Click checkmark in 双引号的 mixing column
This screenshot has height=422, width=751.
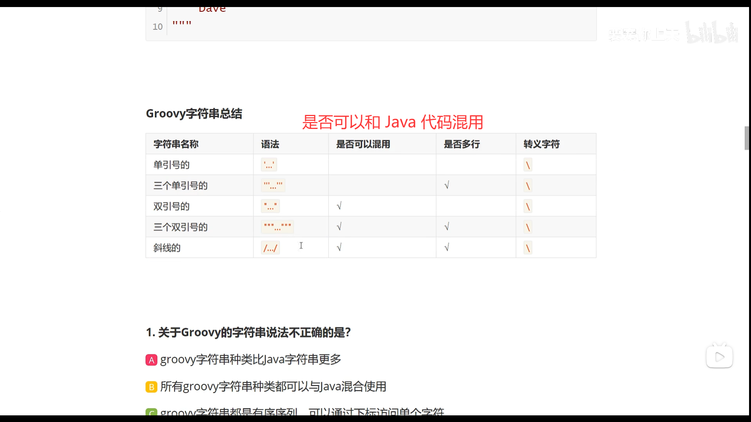(x=339, y=206)
